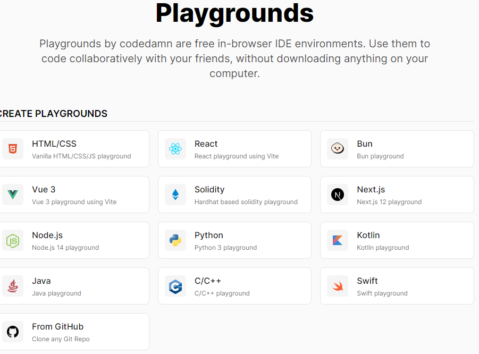Viewport: 479px width, 354px height.
Task: Click the Swift bird logo
Action: [x=338, y=286]
